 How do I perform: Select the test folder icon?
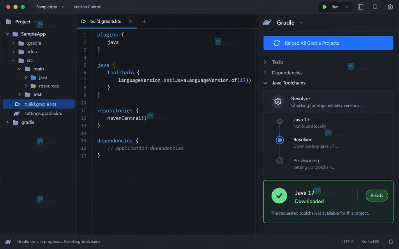coord(28,95)
